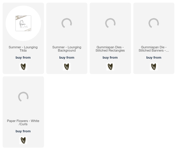The image size is (177, 150).
Task: Click the loading image for Stitched Rectangles
Action: pos(110,23)
